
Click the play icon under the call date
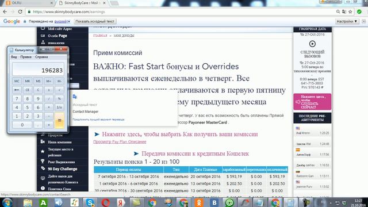312,44
